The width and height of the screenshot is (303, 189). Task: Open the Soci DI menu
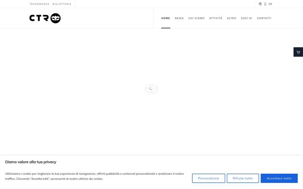click(x=247, y=18)
